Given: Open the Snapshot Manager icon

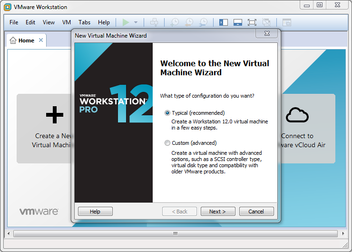Looking at the screenshot, I should (x=204, y=22).
